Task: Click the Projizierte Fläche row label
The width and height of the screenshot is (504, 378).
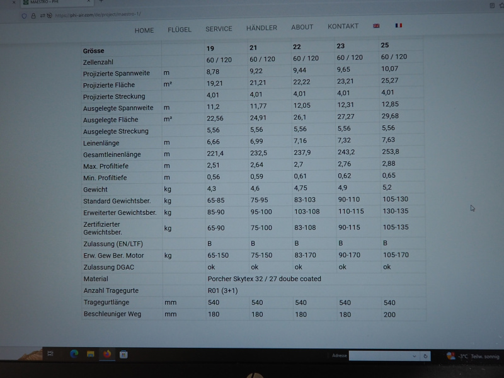Action: (108, 85)
